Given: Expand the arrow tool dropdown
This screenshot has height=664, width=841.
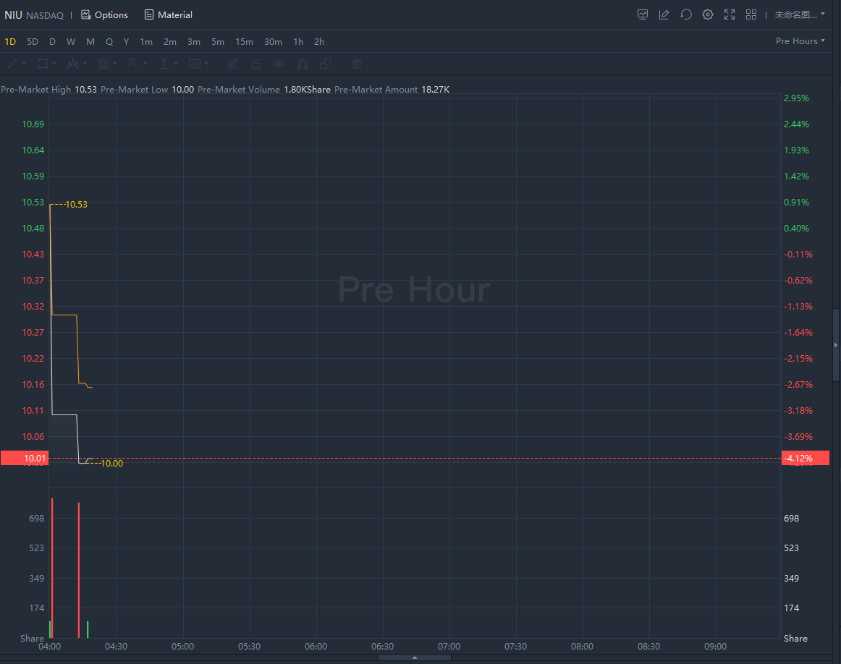Looking at the screenshot, I should [x=145, y=64].
